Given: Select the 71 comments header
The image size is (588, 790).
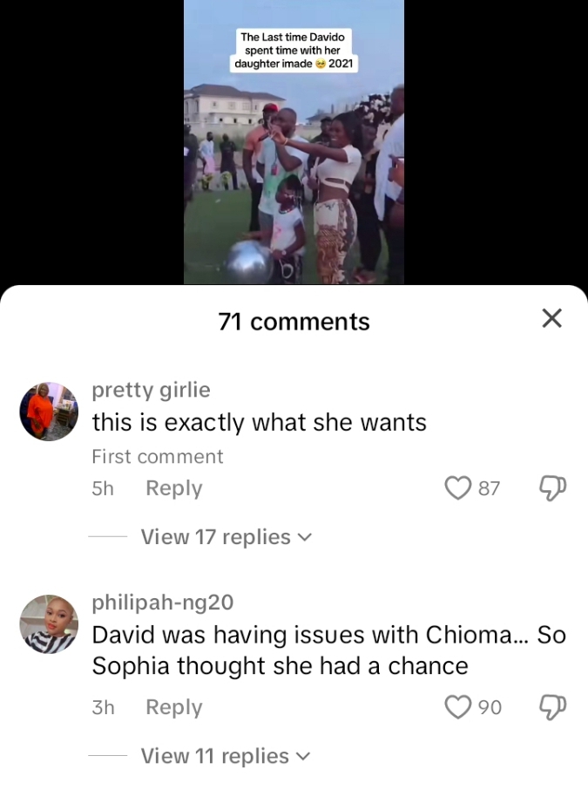Looking at the screenshot, I should (294, 322).
